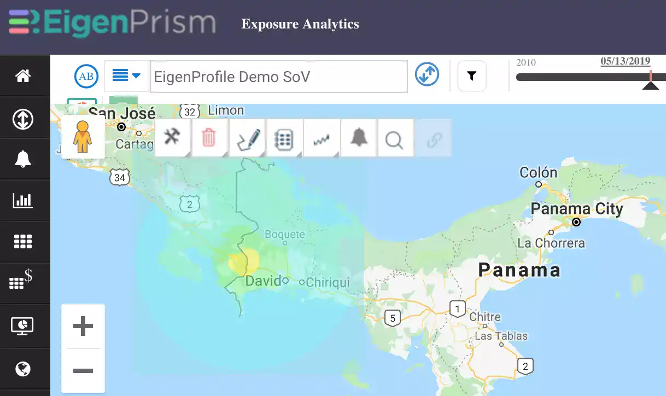This screenshot has width=666, height=396.
Task: Select the pencil draw tool on the map
Action: coord(247,138)
